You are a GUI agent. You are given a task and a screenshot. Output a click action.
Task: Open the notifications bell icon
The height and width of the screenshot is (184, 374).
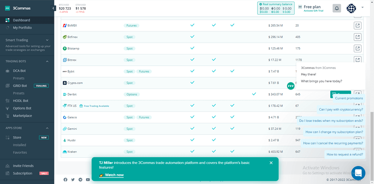pos(336,8)
